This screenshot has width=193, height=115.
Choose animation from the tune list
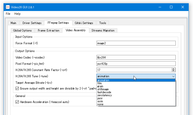pyautogui.click(x=136, y=80)
